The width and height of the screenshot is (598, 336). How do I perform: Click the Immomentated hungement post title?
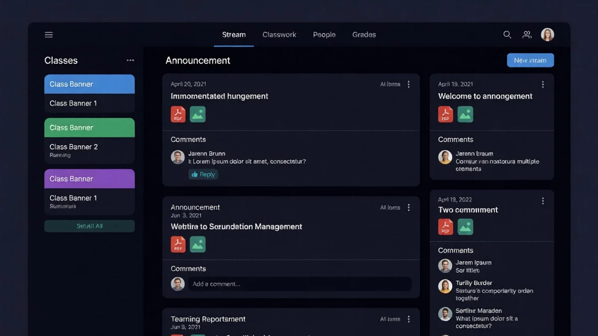pyautogui.click(x=219, y=96)
